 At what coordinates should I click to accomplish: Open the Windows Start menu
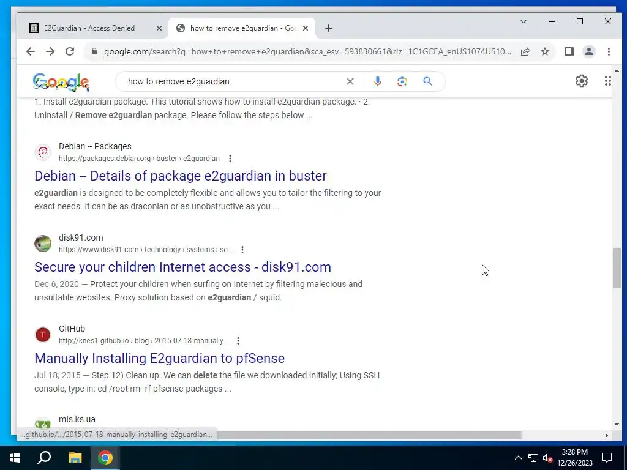pos(15,458)
